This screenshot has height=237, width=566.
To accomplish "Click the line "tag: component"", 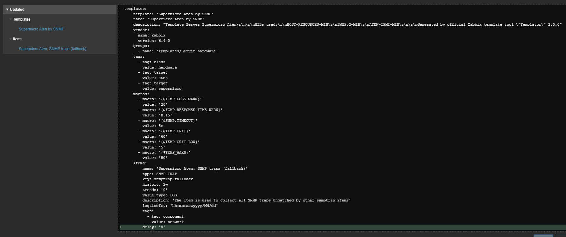I will click(x=165, y=217).
